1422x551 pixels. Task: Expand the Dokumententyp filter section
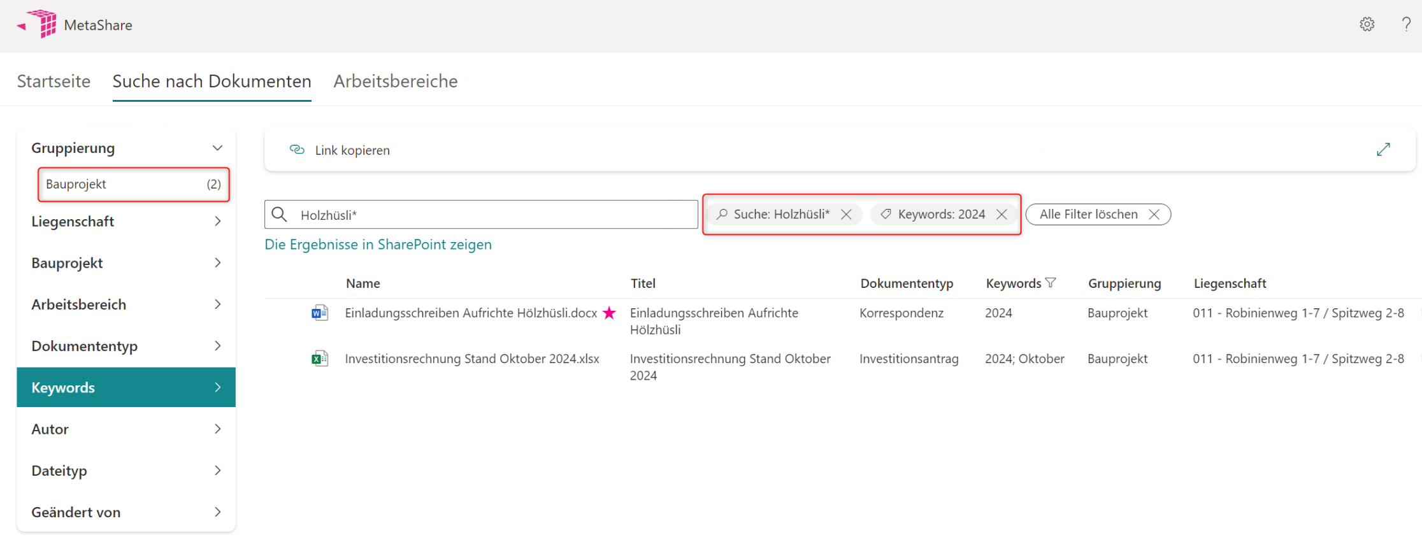(x=217, y=346)
